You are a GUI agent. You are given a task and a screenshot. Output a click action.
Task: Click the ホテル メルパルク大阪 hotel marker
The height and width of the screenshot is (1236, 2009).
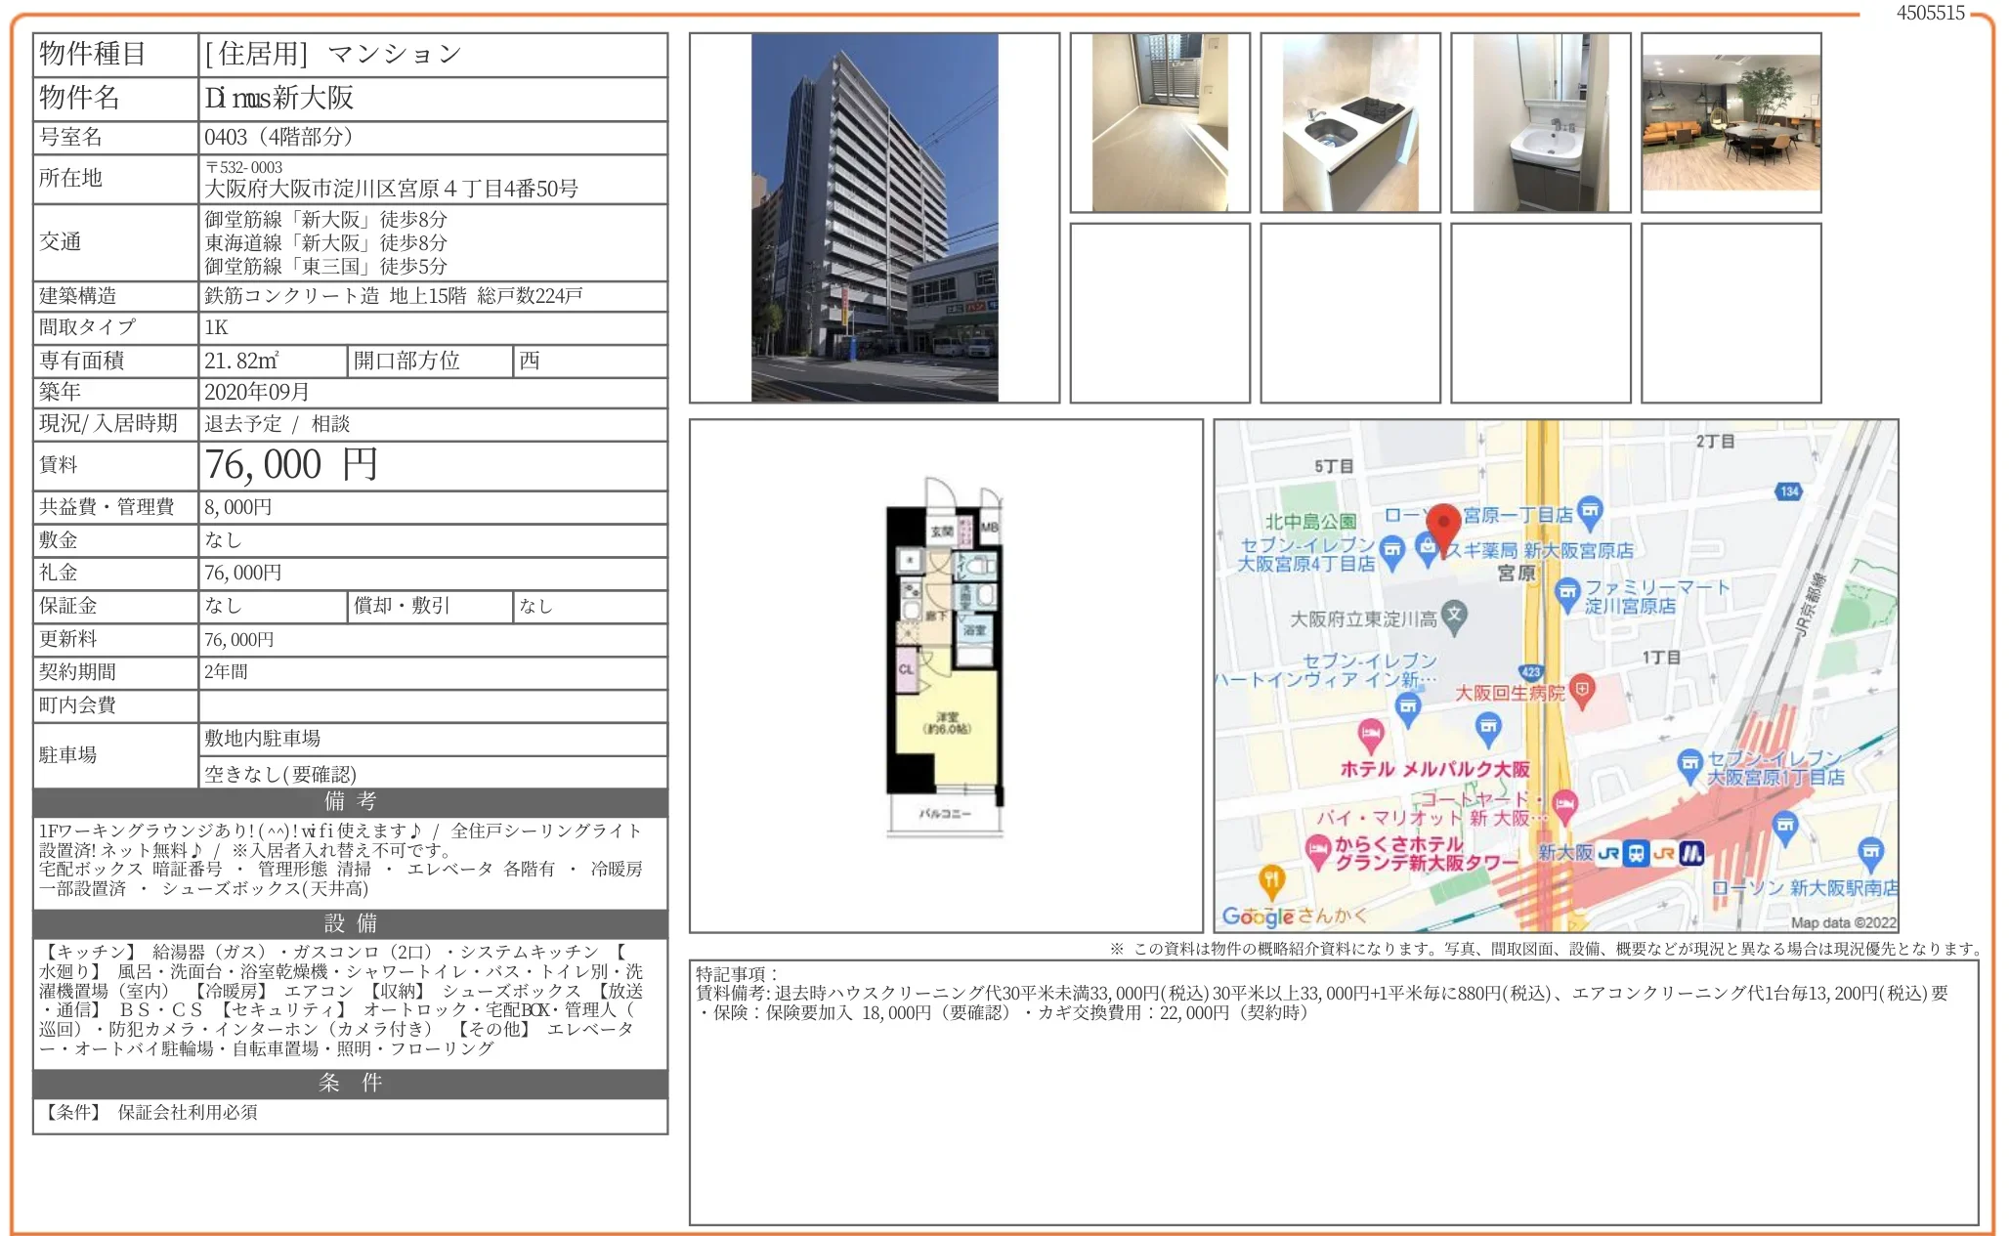[x=1371, y=734]
